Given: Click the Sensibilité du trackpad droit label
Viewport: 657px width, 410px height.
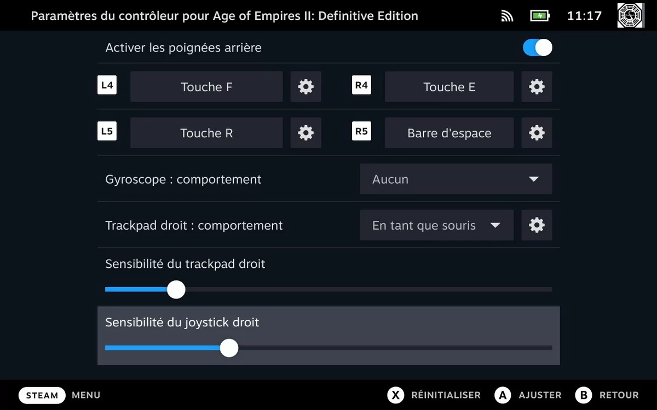Looking at the screenshot, I should point(185,264).
